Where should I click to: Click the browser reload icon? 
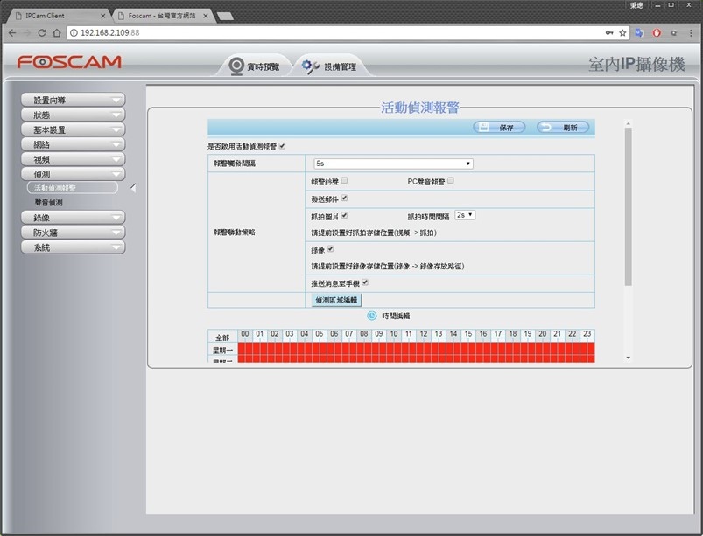(x=42, y=32)
